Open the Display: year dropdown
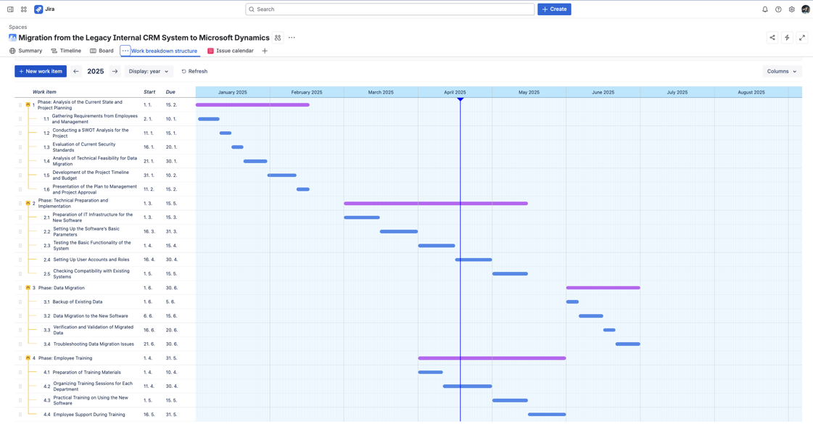Image resolution: width=813 pixels, height=435 pixels. click(149, 71)
